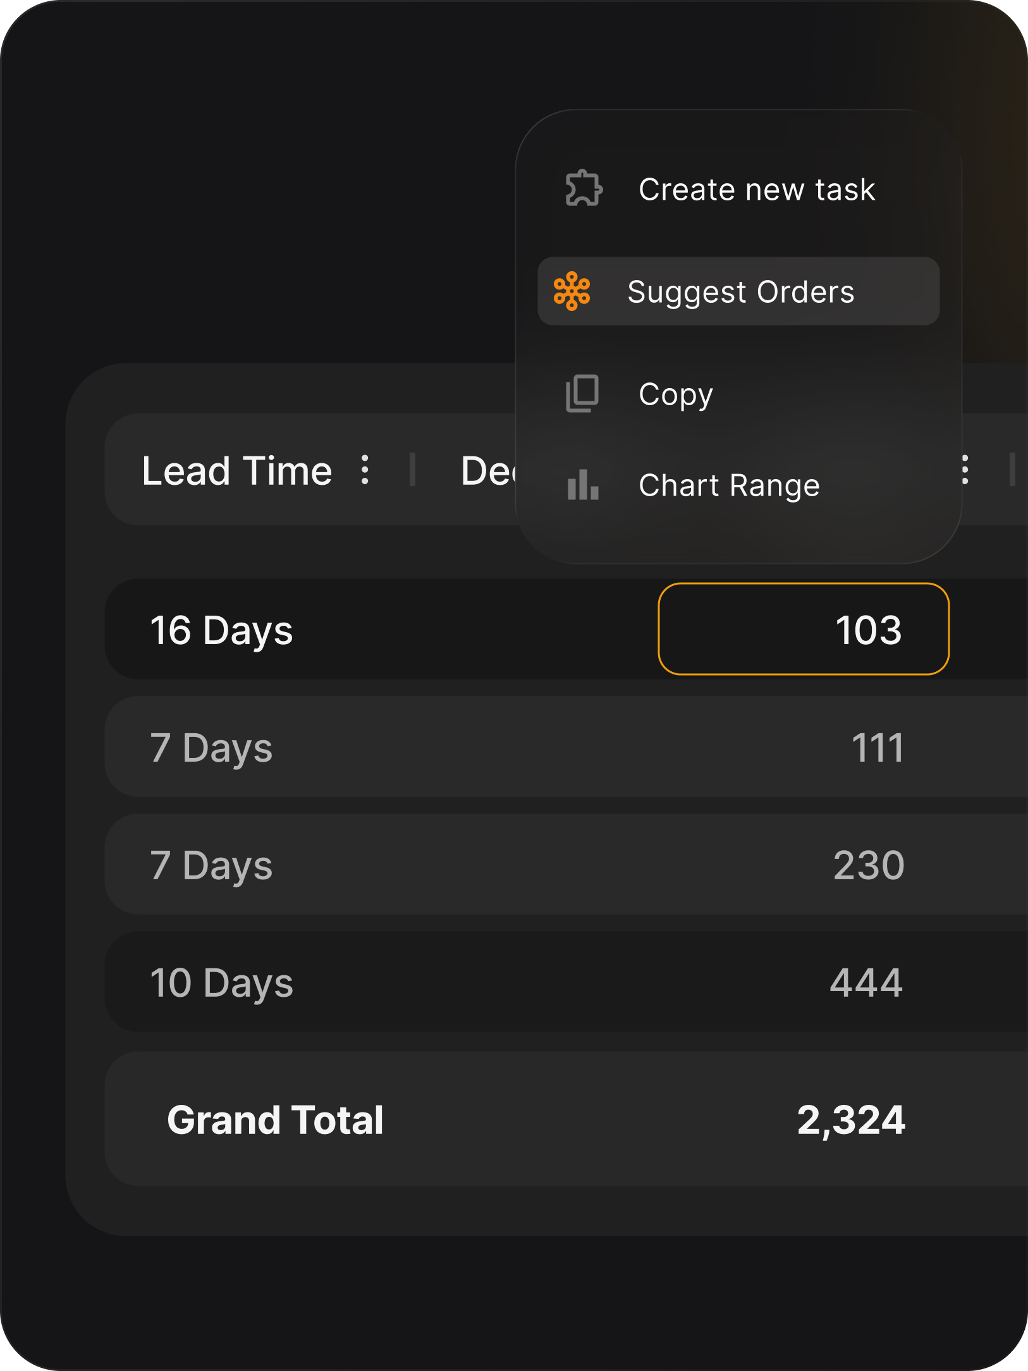Pick the Copy option in the menu
The width and height of the screenshot is (1028, 1371).
(675, 394)
